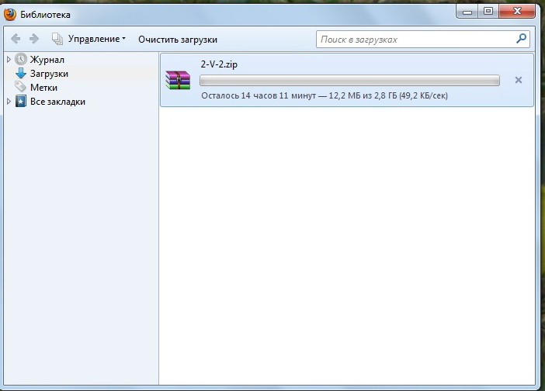Image resolution: width=545 pixels, height=391 pixels.
Task: Go back with the left arrow button
Action: (x=16, y=39)
